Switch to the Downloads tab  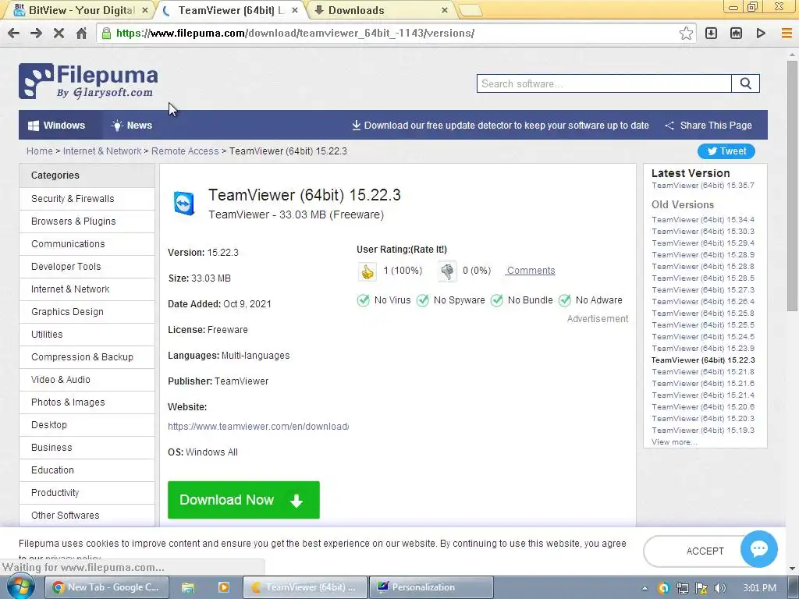[381, 10]
